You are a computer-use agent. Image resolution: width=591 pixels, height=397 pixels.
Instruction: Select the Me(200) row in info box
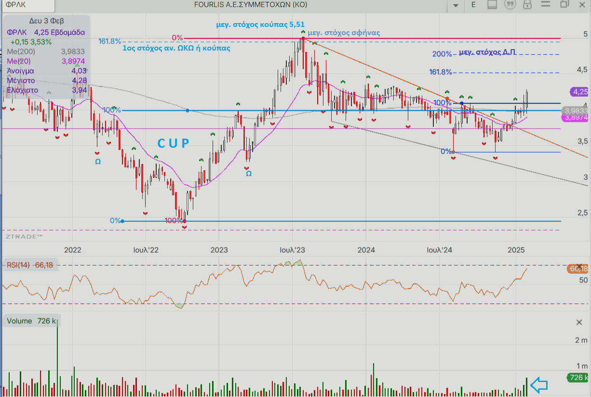46,52
